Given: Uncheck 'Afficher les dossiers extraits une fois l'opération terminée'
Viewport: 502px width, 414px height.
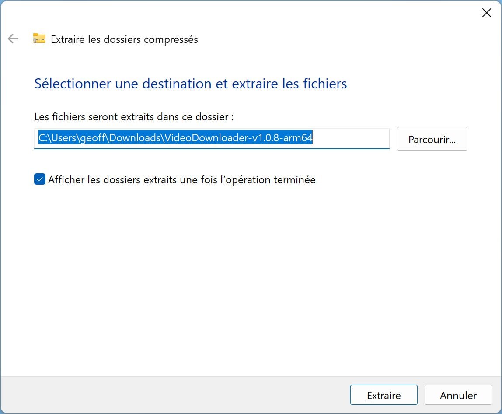Looking at the screenshot, I should click(x=39, y=179).
